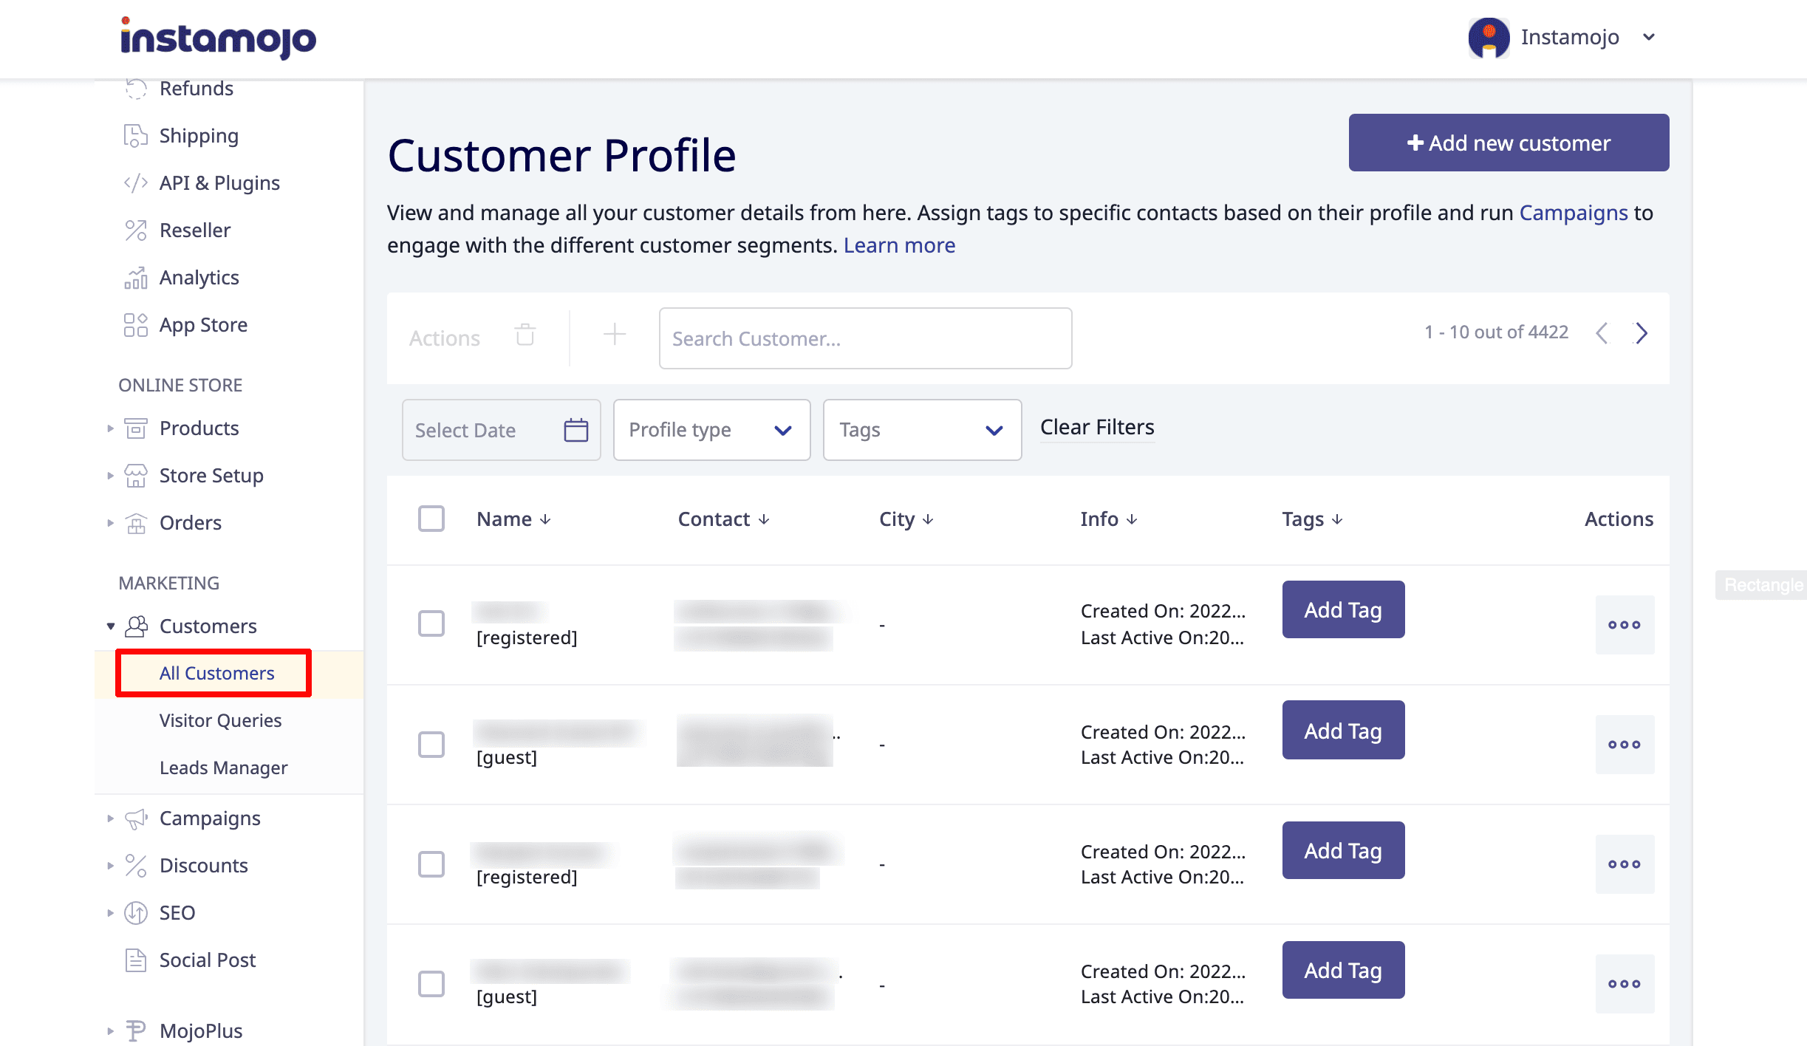Open Leads Manager in sidebar
The image size is (1807, 1046).
tap(223, 768)
